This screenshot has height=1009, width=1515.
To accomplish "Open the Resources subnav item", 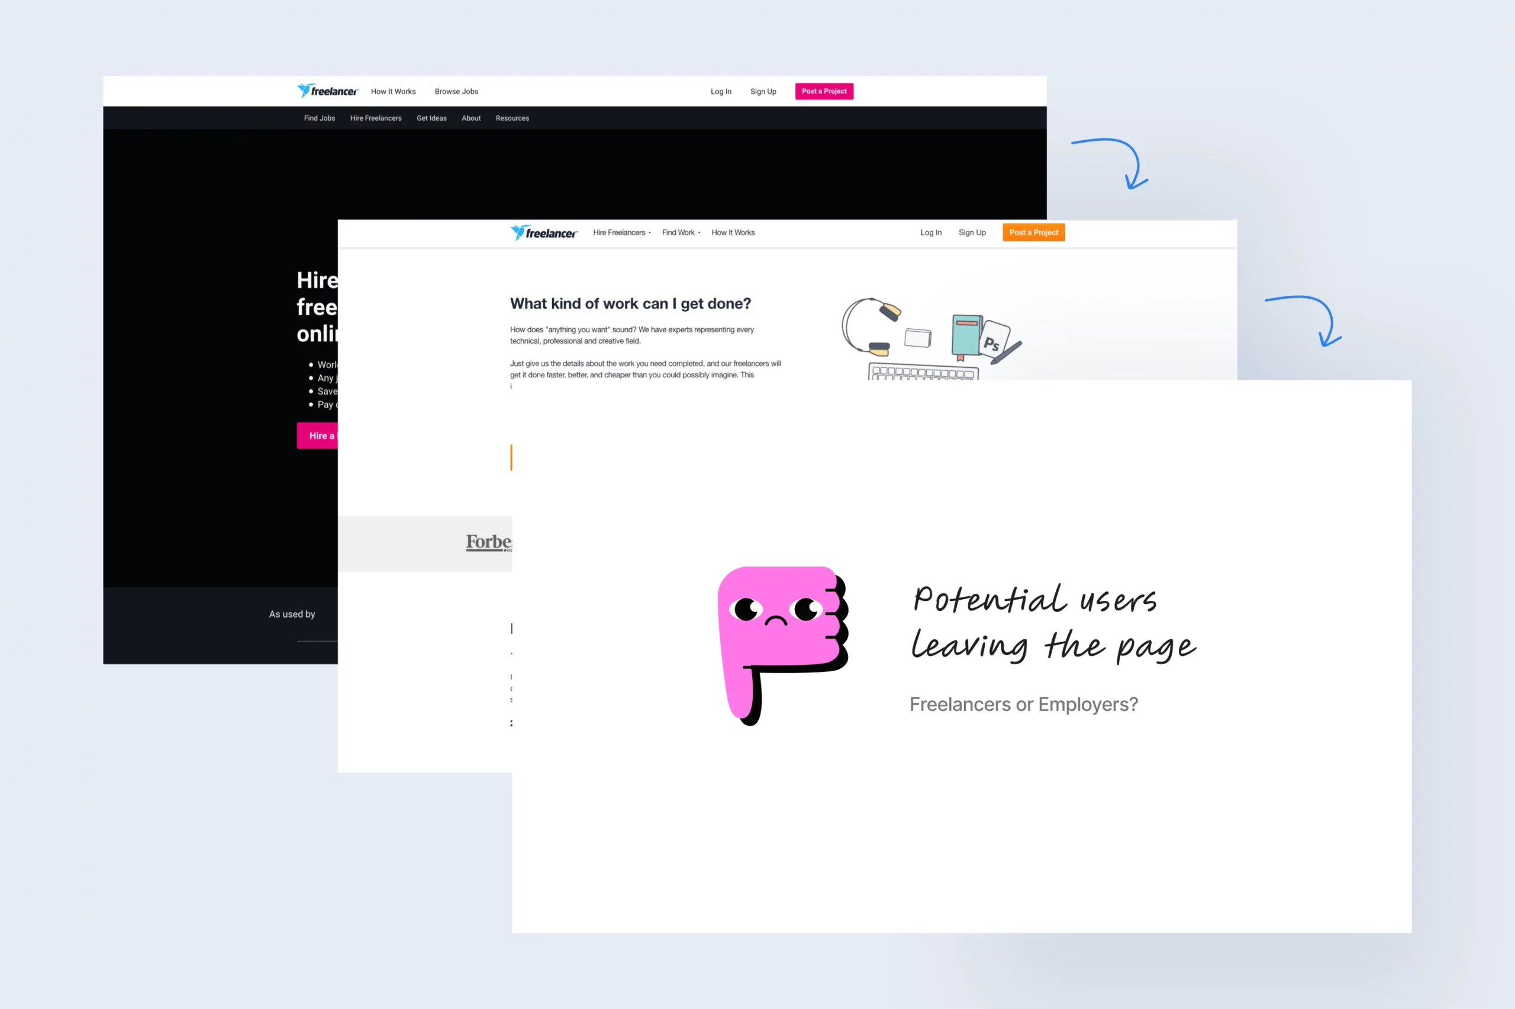I will click(512, 118).
